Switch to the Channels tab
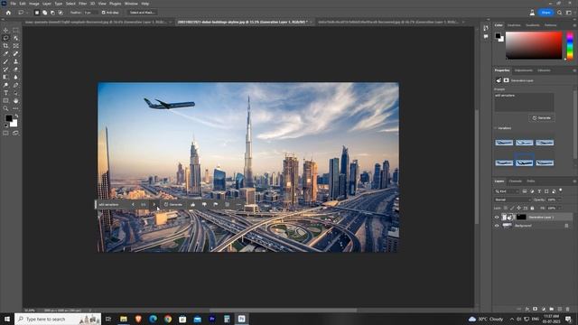The width and height of the screenshot is (578, 325). pos(515,181)
